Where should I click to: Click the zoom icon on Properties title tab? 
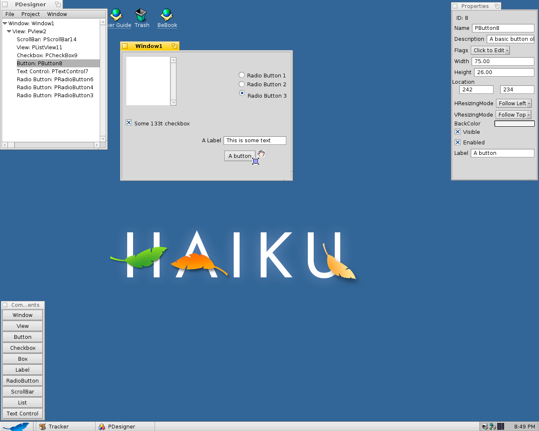pyautogui.click(x=497, y=6)
